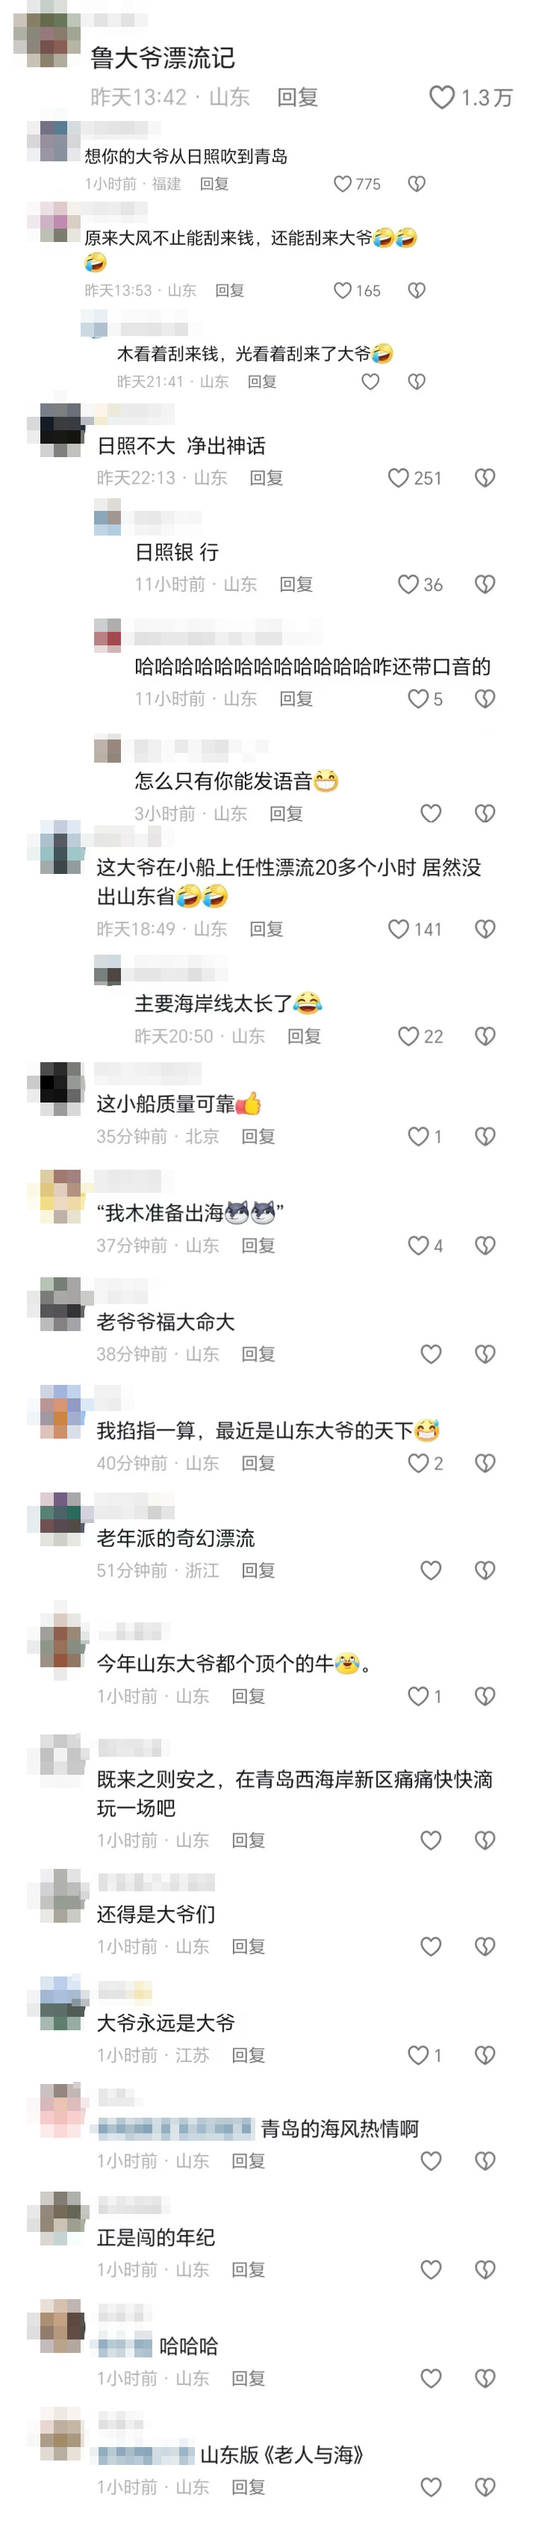Toggle like on '老年派的奇幻漂流' comment
The width and height of the screenshot is (545, 2524).
pyautogui.click(x=431, y=1569)
